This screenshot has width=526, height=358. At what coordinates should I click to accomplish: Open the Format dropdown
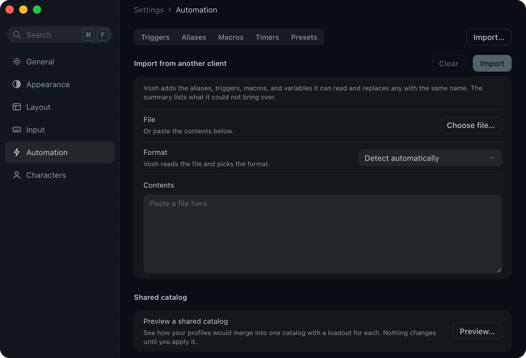pyautogui.click(x=430, y=158)
